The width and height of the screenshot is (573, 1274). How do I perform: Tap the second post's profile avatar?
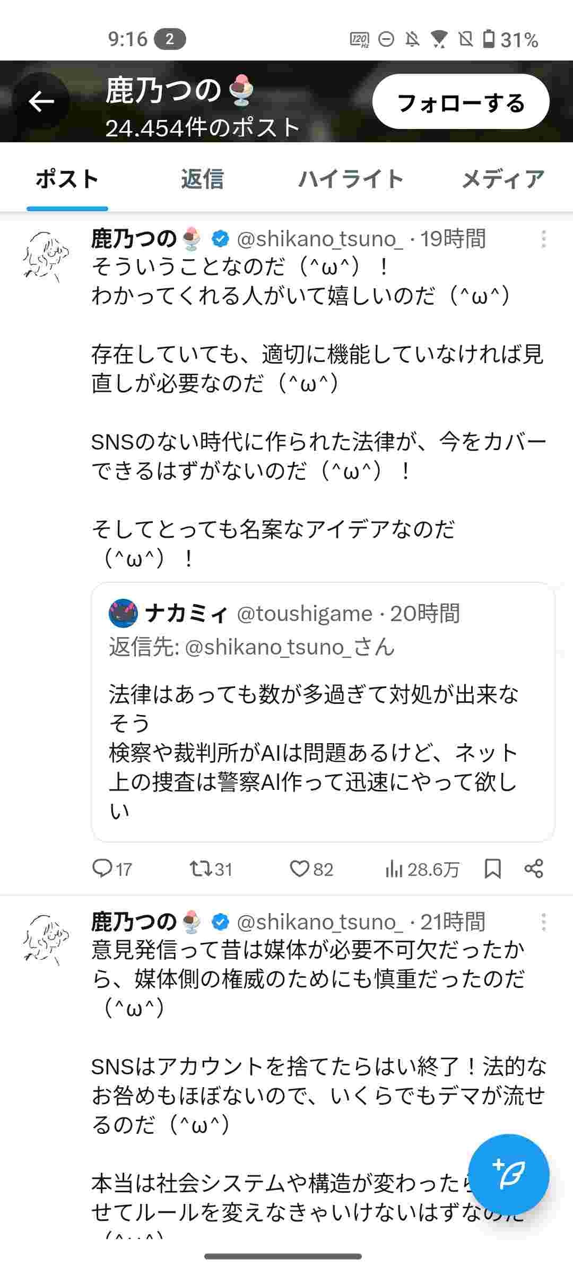click(x=46, y=940)
